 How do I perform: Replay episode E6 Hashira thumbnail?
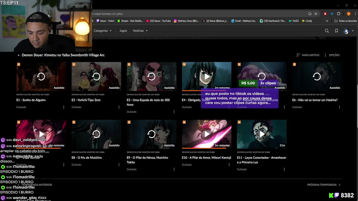pyautogui.click(x=317, y=76)
